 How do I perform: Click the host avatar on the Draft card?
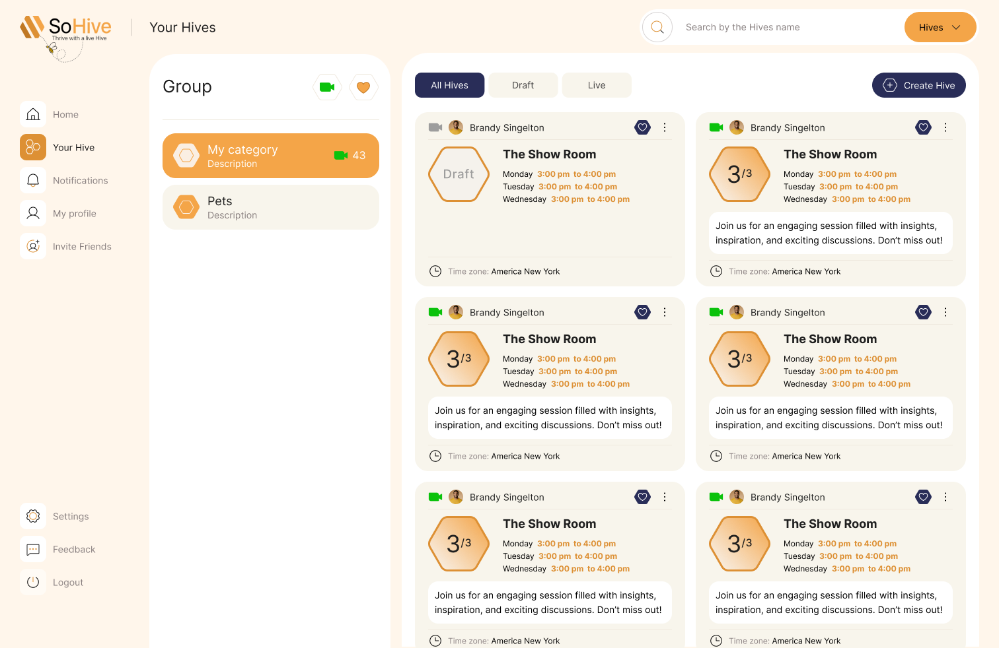(456, 127)
